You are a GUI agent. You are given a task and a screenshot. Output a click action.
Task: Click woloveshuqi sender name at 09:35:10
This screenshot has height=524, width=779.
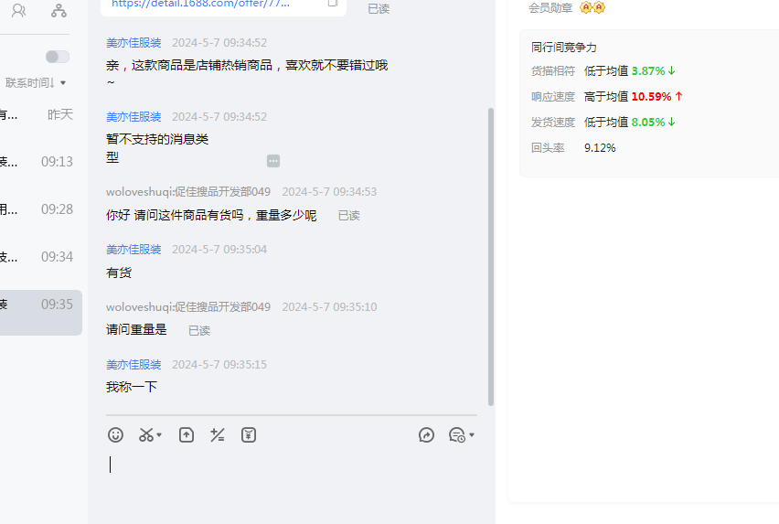(187, 307)
